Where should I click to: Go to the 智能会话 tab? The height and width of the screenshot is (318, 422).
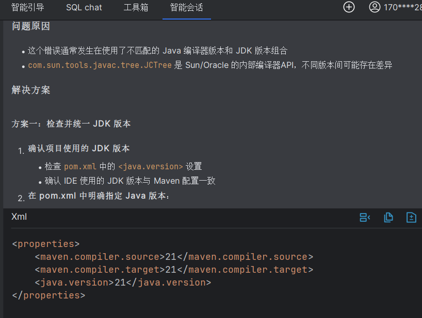186,7
